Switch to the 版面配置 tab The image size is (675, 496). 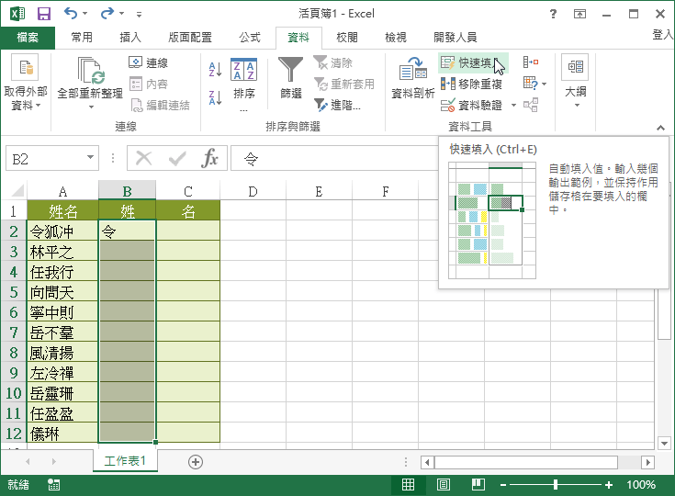[190, 38]
